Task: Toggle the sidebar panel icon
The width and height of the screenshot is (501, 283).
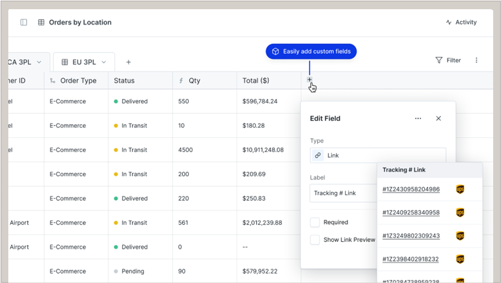Action: coord(24,23)
